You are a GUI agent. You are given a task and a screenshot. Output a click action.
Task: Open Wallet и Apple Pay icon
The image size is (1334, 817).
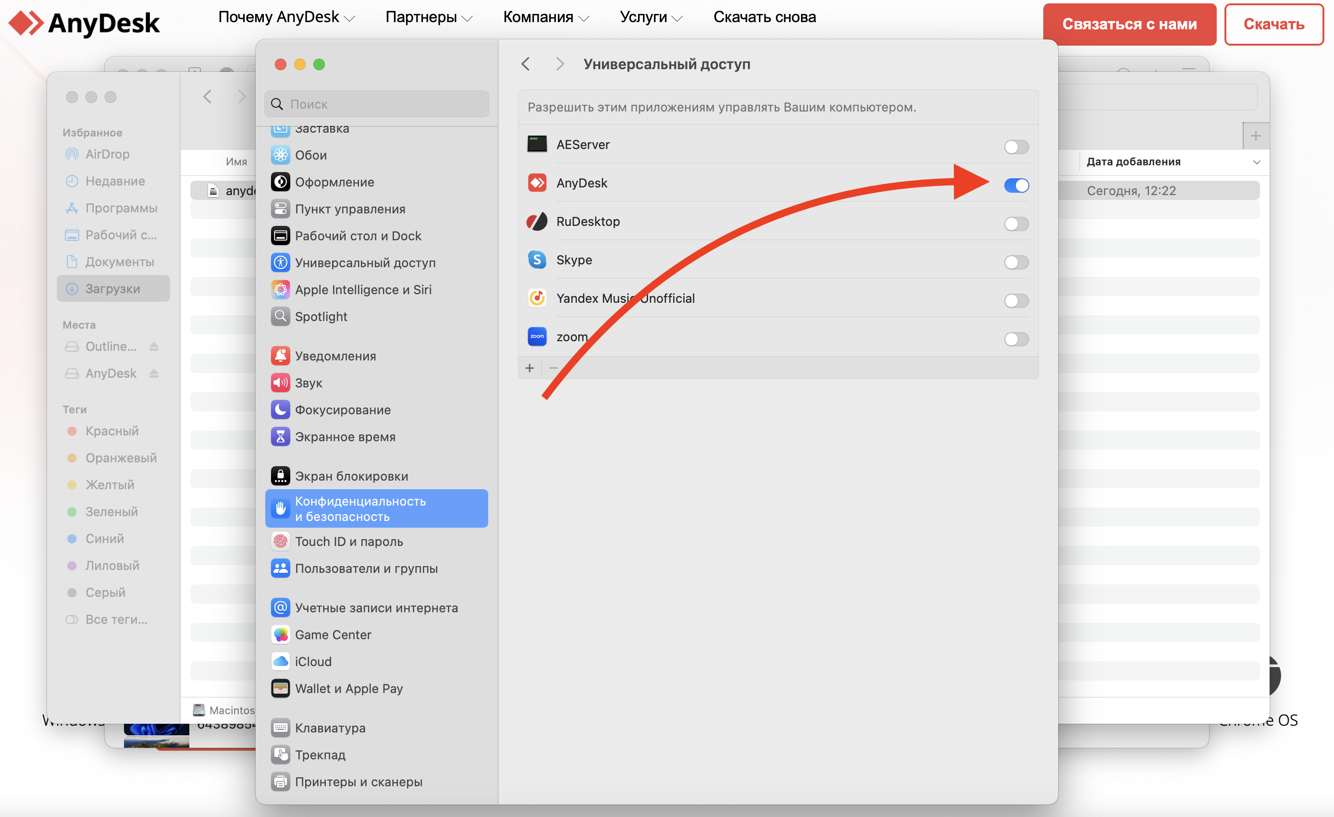280,688
